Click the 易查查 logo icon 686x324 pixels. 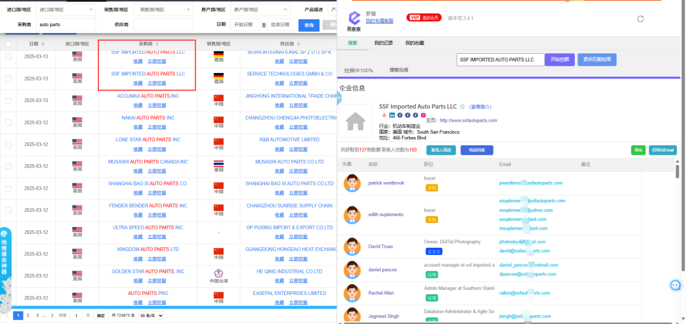(x=354, y=18)
